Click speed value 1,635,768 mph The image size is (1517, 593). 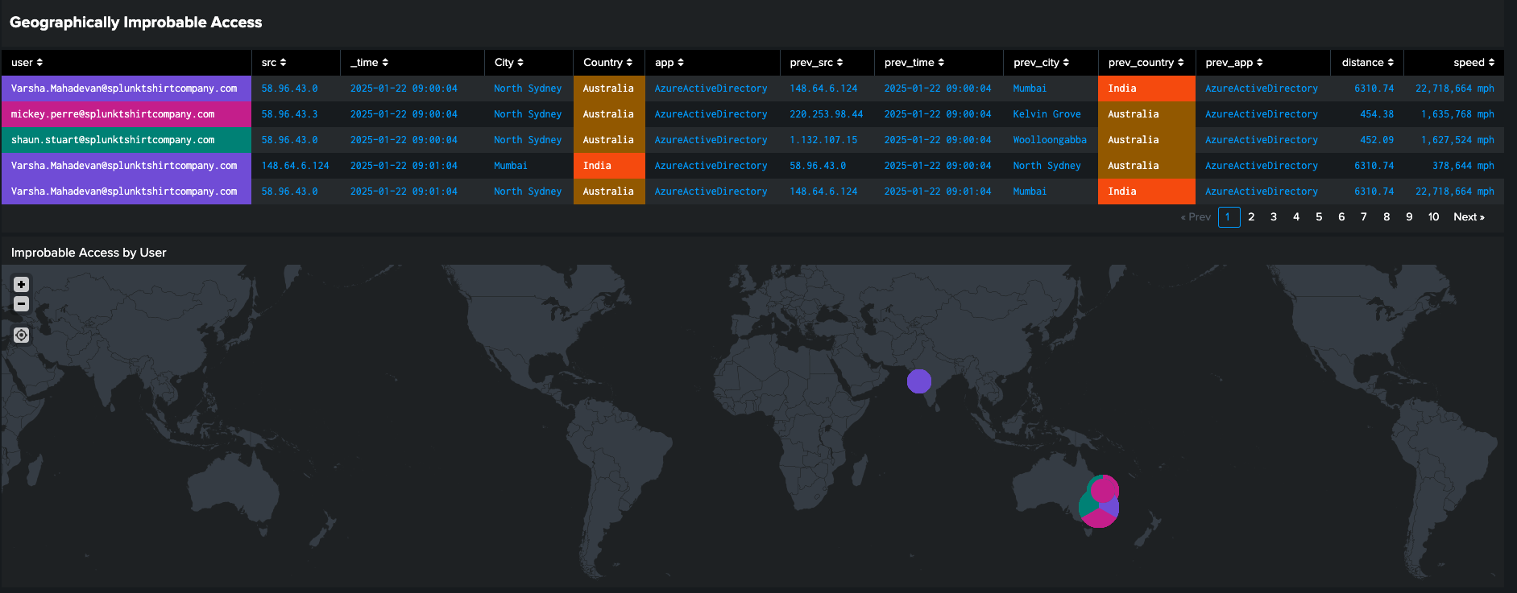[x=1457, y=114]
